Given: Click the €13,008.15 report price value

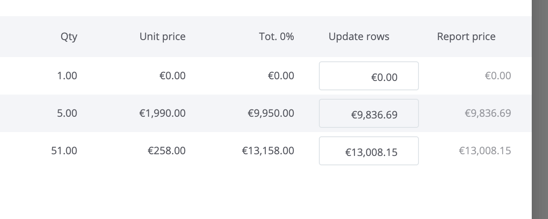Looking at the screenshot, I should (x=485, y=151).
